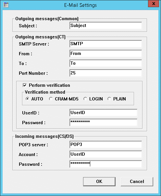The image size is (161, 196).
Task: Click the incoming Account field
Action: 105,154
